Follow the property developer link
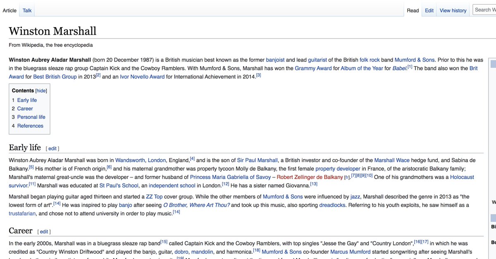The height and width of the screenshot is (259, 496). click(338, 169)
